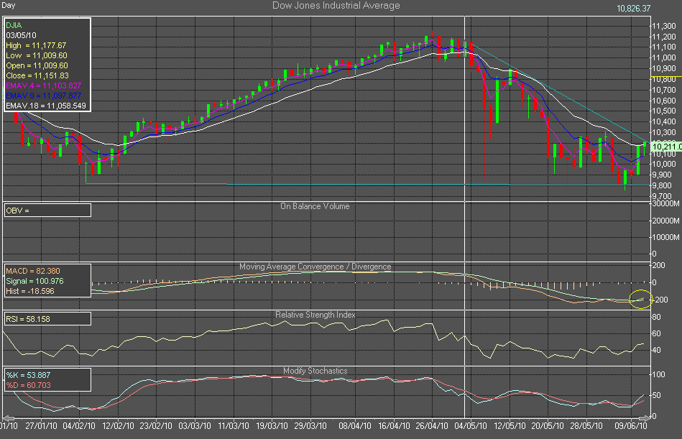Click the 'On Balance Volume' panel title
The height and width of the screenshot is (439, 682).
click(x=315, y=206)
